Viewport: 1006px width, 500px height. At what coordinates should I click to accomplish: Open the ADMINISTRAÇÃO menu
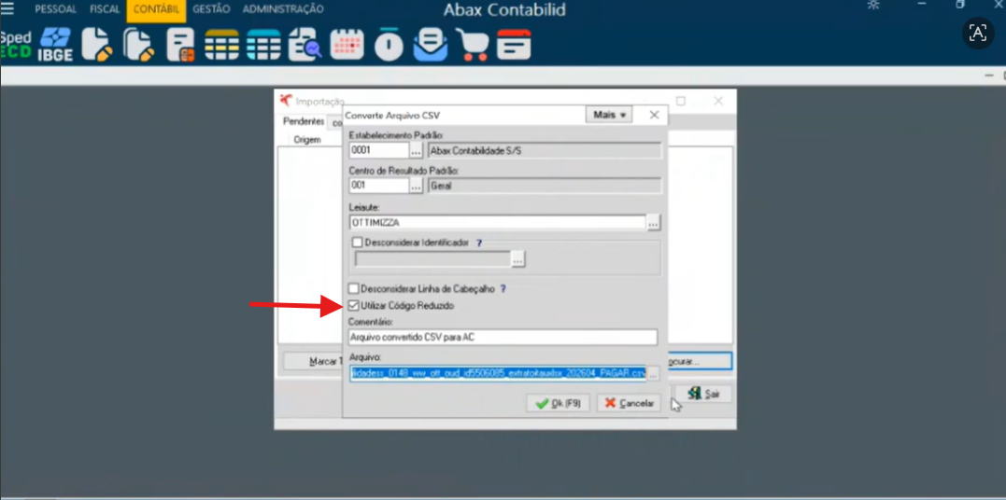283,9
